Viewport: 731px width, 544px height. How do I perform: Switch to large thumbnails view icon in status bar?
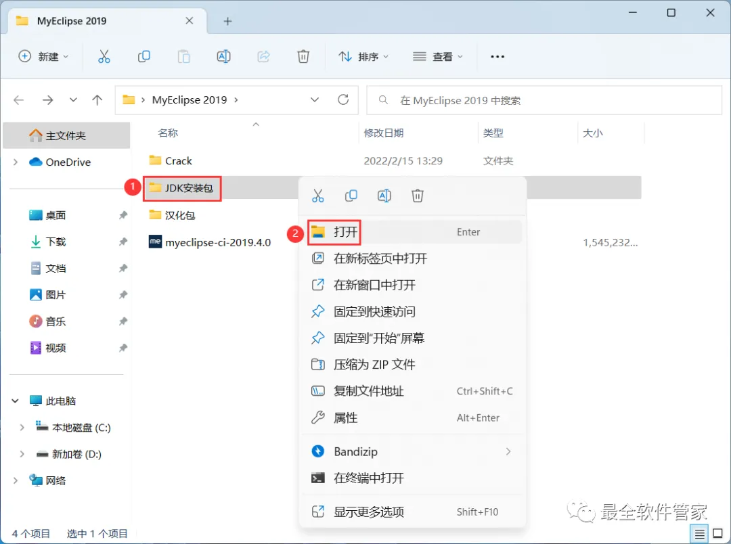(x=718, y=534)
